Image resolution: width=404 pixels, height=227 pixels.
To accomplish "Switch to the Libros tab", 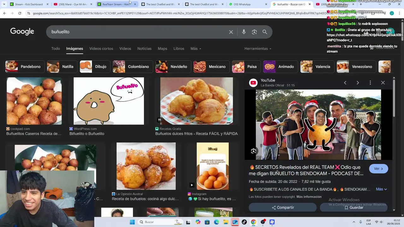I will click(x=179, y=49).
